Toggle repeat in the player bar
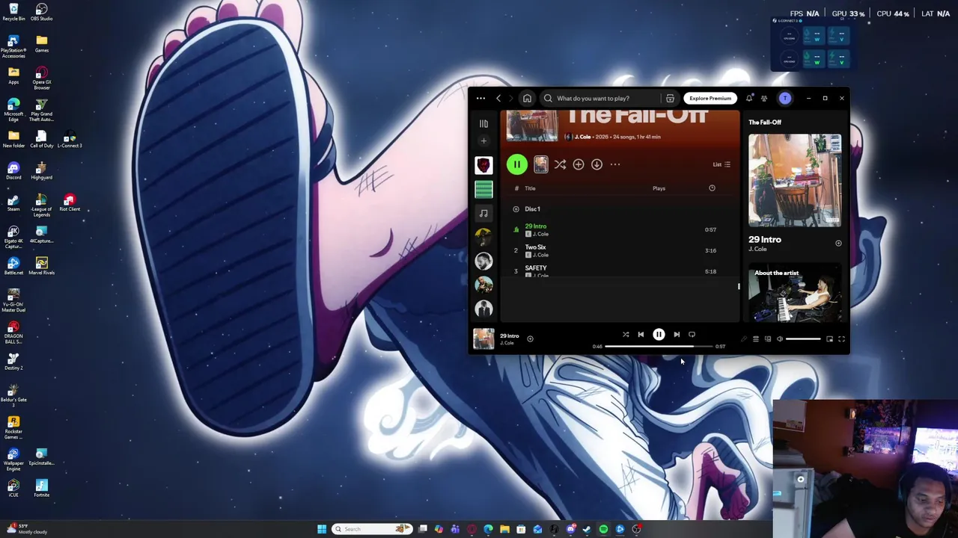Screen dimensions: 958x538 click(692, 335)
